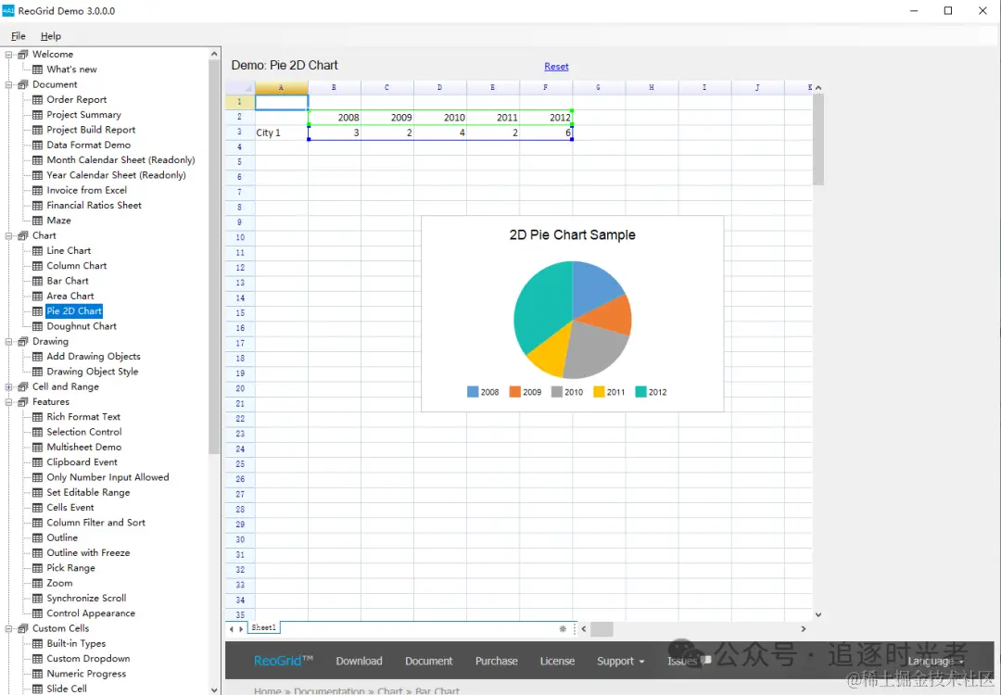Click the sheet icon beside Maze
This screenshot has width=1001, height=695.
(38, 221)
